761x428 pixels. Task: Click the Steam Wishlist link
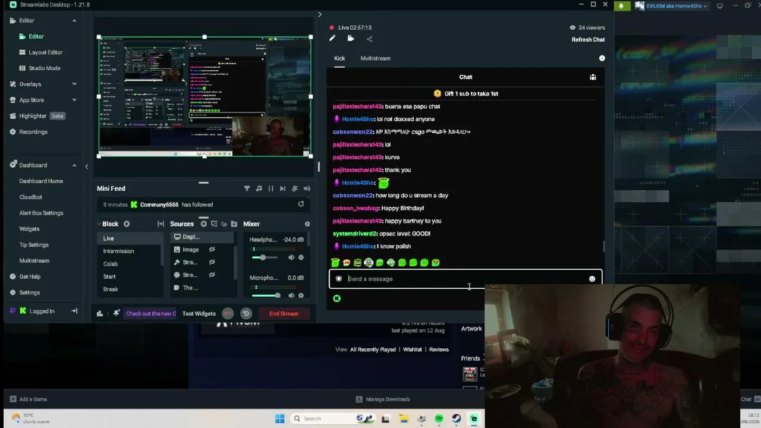pos(412,350)
